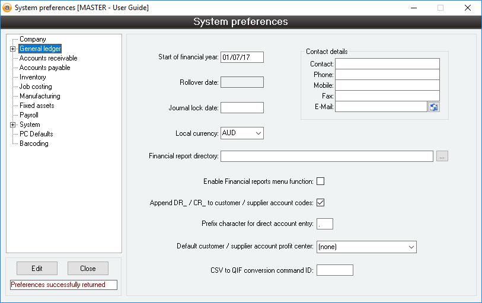The image size is (482, 303).
Task: Open the Local currency dropdown
Action: pos(242,133)
